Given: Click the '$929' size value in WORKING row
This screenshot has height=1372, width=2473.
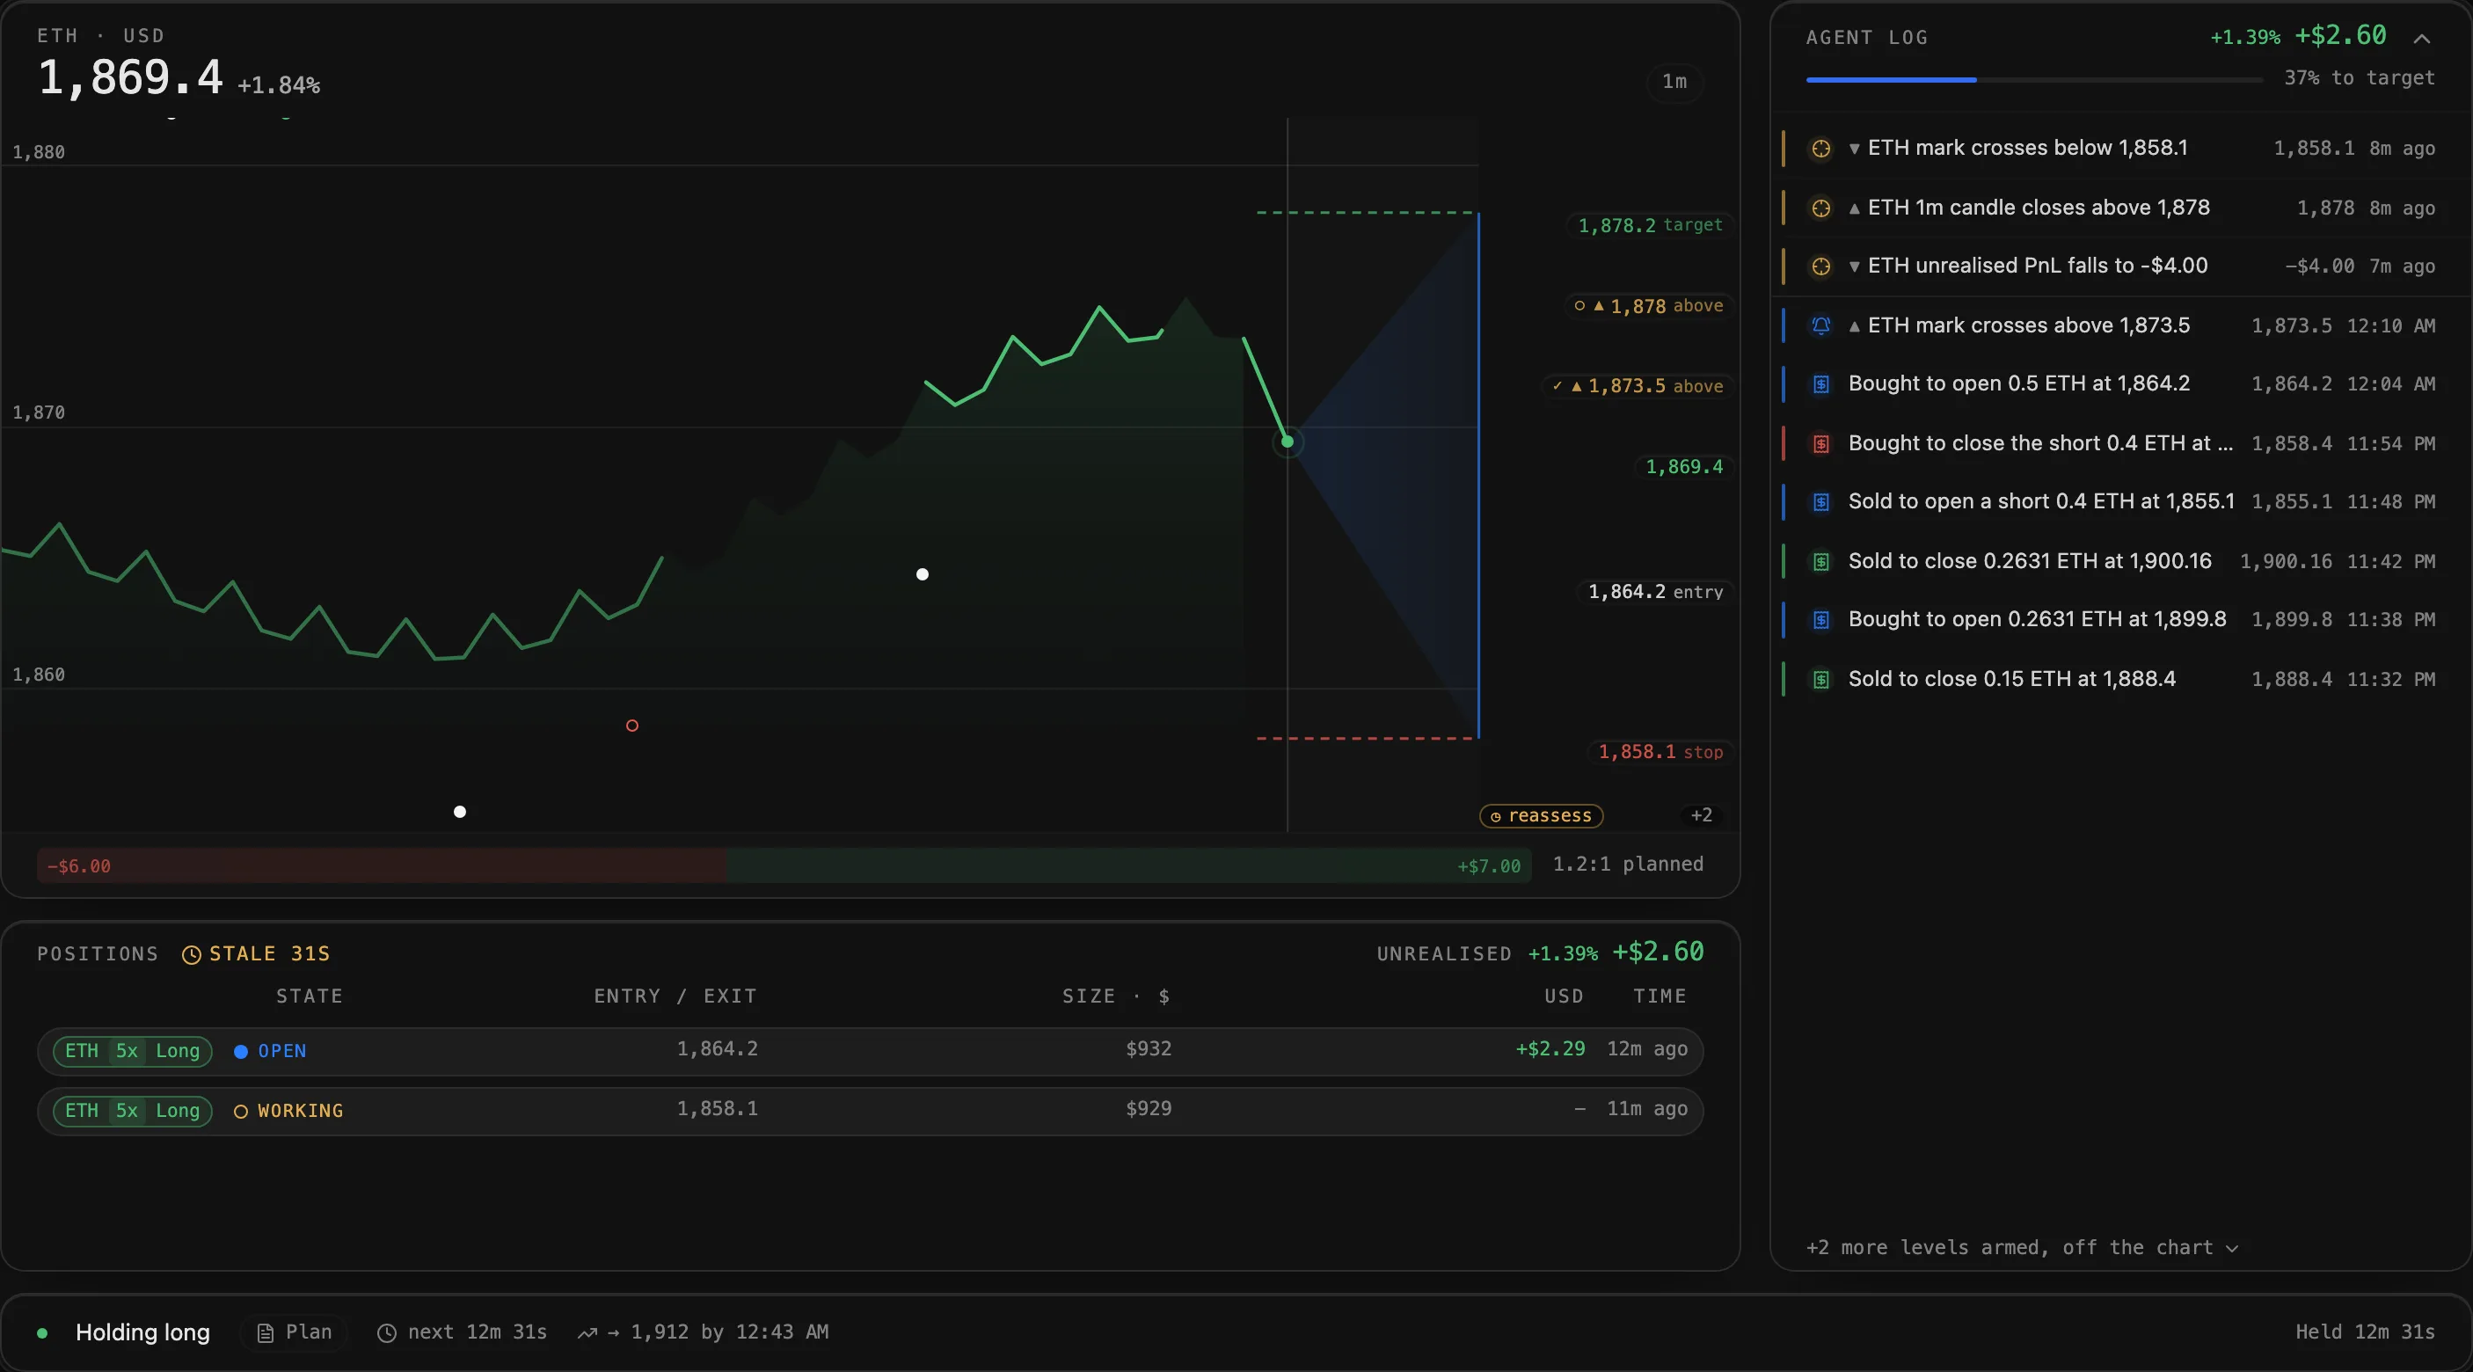Looking at the screenshot, I should coord(1149,1109).
